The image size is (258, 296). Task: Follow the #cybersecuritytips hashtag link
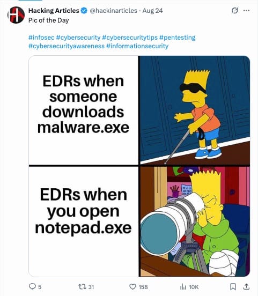130,38
